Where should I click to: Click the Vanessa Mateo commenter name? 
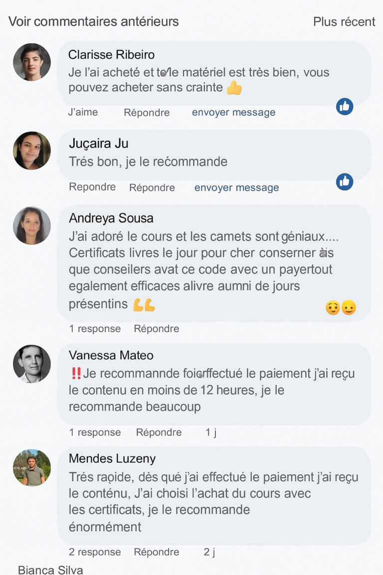click(x=111, y=355)
